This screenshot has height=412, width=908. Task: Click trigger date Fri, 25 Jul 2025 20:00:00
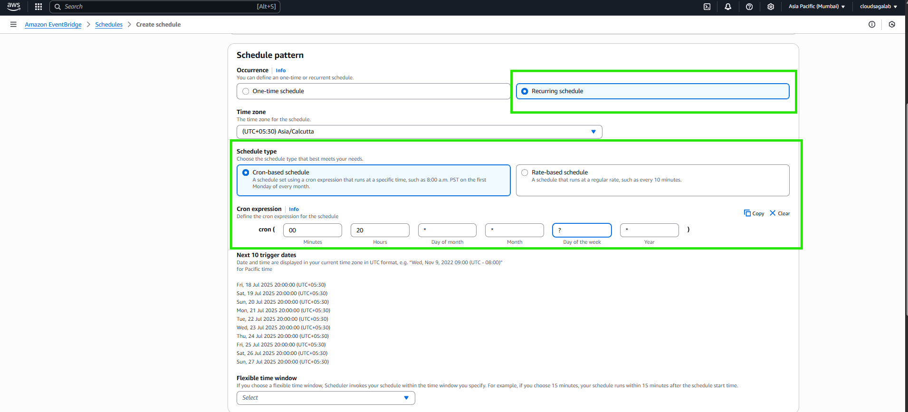point(281,345)
